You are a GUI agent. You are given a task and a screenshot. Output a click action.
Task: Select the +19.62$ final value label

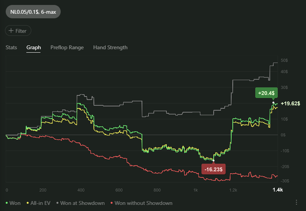(x=291, y=104)
